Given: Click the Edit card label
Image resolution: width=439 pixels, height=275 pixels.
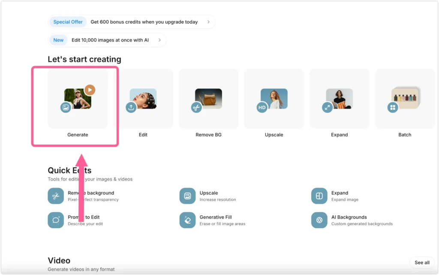Looking at the screenshot, I should [143, 135].
